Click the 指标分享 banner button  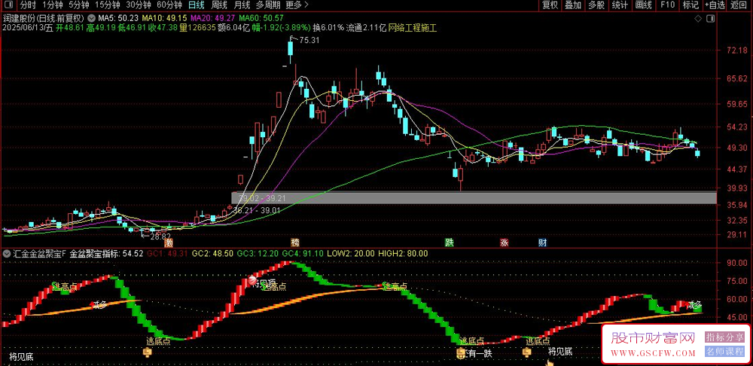click(724, 337)
